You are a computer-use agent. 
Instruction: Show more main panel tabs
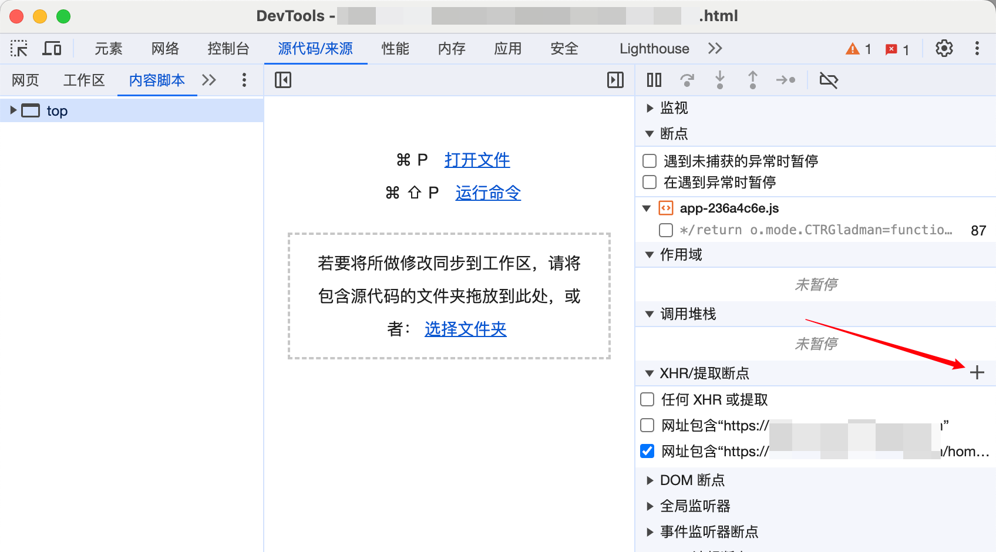(715, 49)
